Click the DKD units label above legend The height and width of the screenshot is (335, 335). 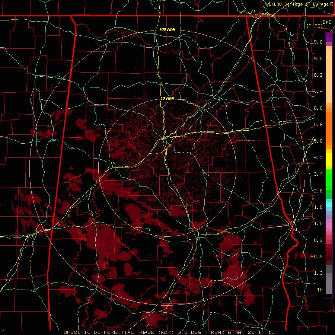327,22
